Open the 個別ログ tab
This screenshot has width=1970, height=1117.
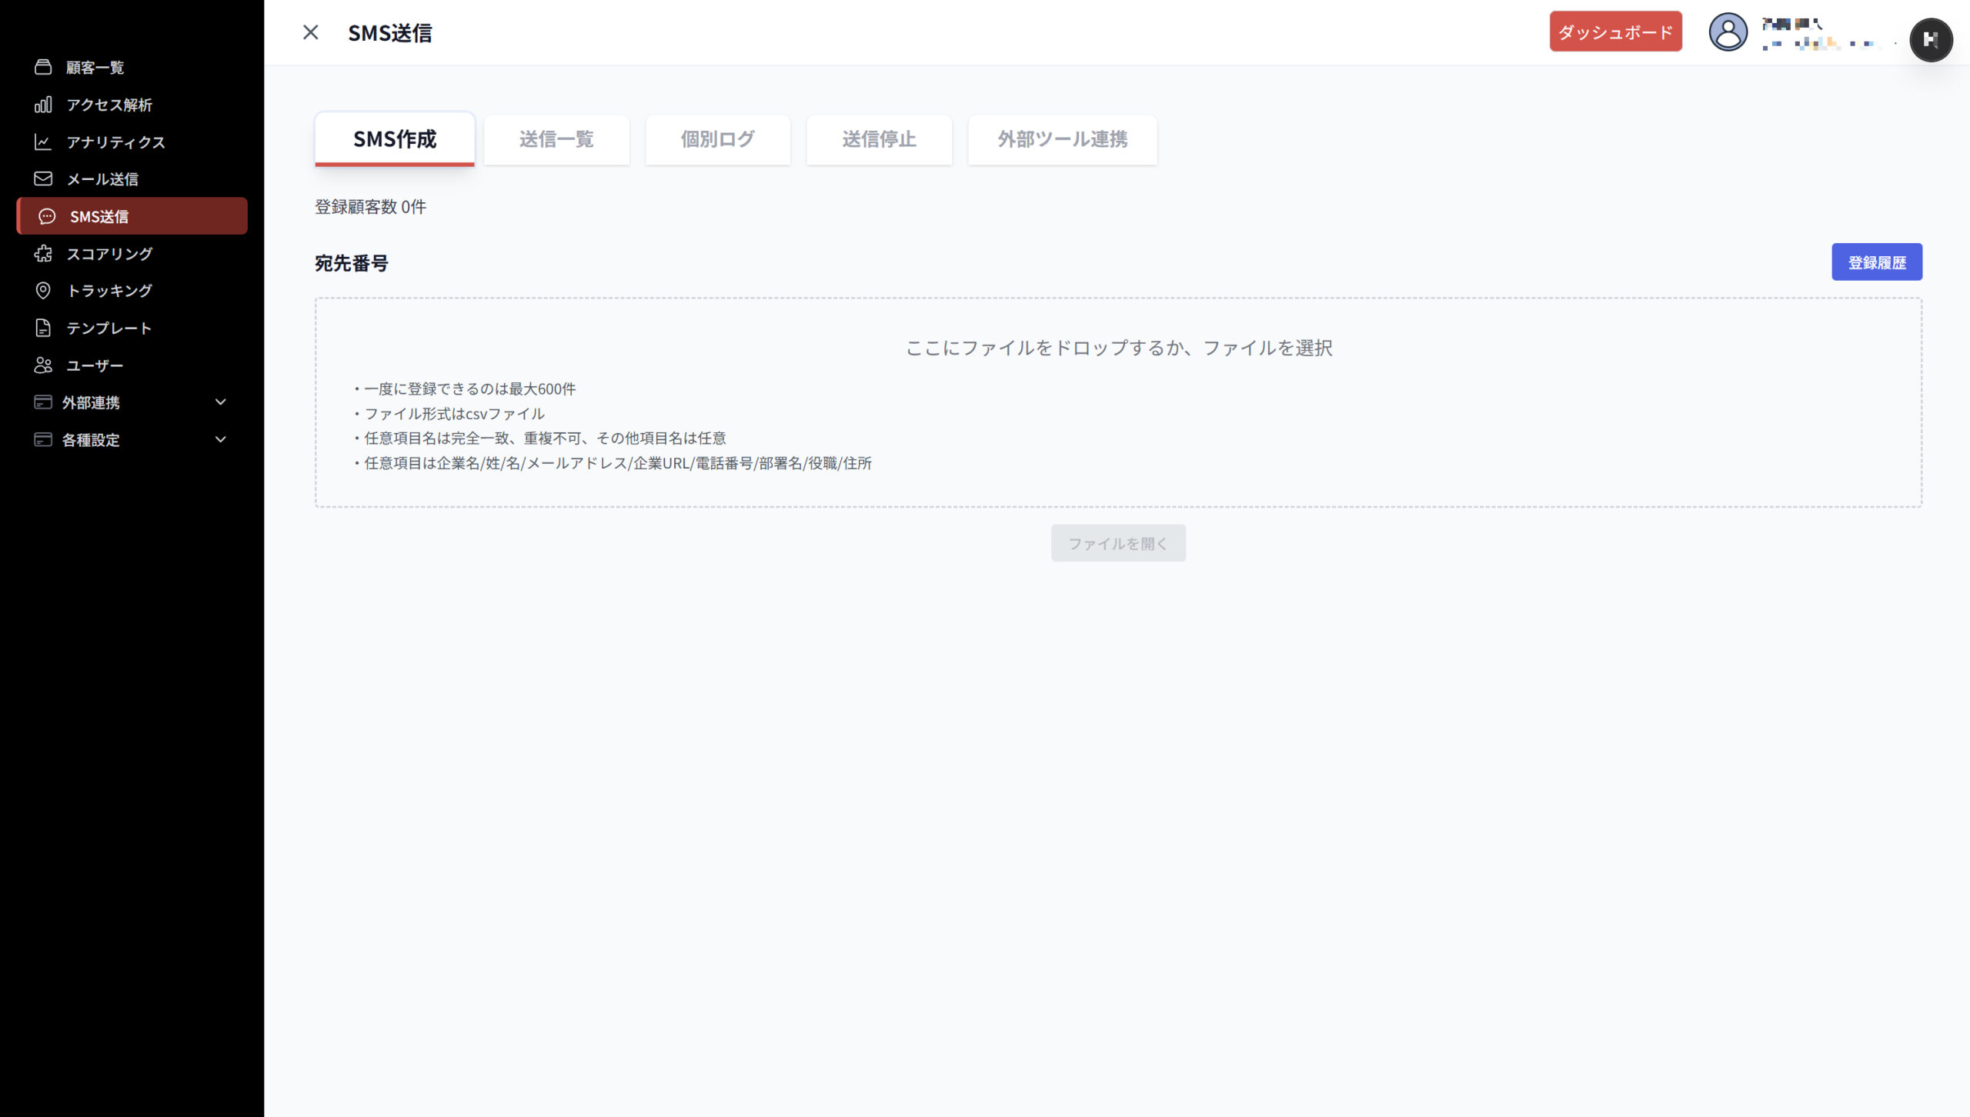[717, 139]
